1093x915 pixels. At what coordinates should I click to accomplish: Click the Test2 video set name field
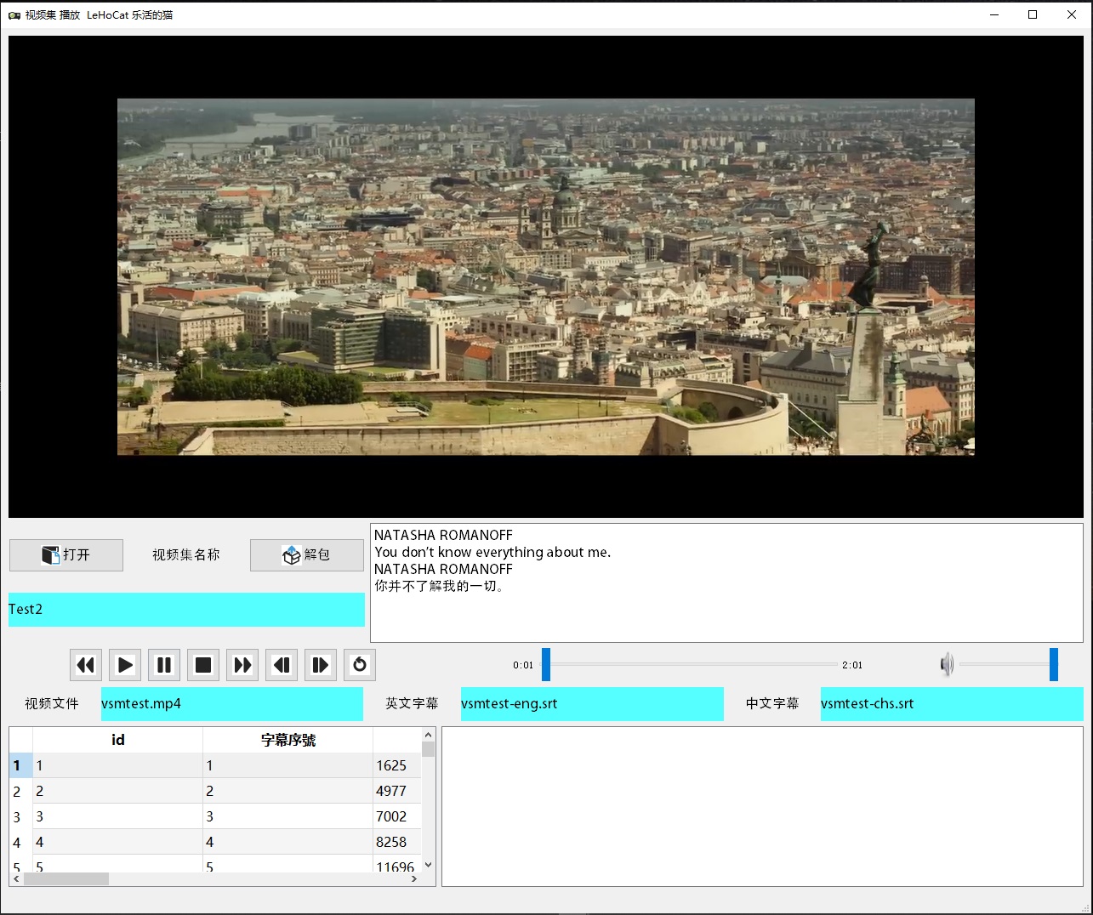[186, 610]
